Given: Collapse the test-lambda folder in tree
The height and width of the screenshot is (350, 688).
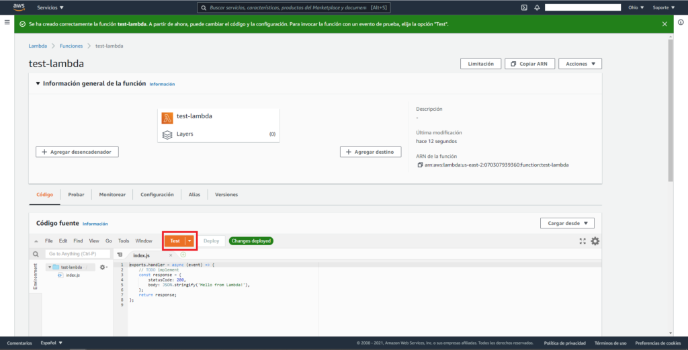Looking at the screenshot, I should (x=50, y=267).
